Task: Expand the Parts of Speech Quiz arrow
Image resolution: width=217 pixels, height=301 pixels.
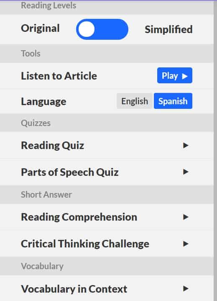Action: click(x=186, y=172)
